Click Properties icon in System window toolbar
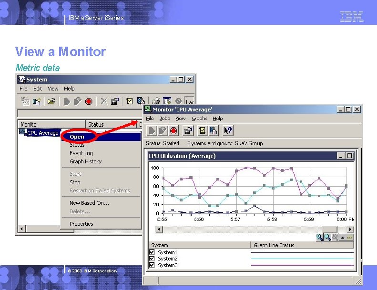Image resolution: width=377 pixels, height=290 pixels. click(115, 101)
